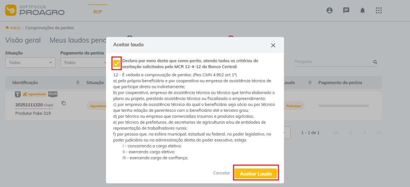The image size is (410, 187).
Task: Confirm with Aceitar Laudo button
Action: 255,173
